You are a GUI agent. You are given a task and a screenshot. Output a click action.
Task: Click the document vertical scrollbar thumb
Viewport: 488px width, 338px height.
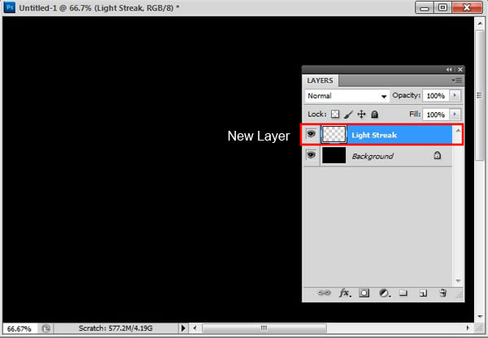(480, 95)
